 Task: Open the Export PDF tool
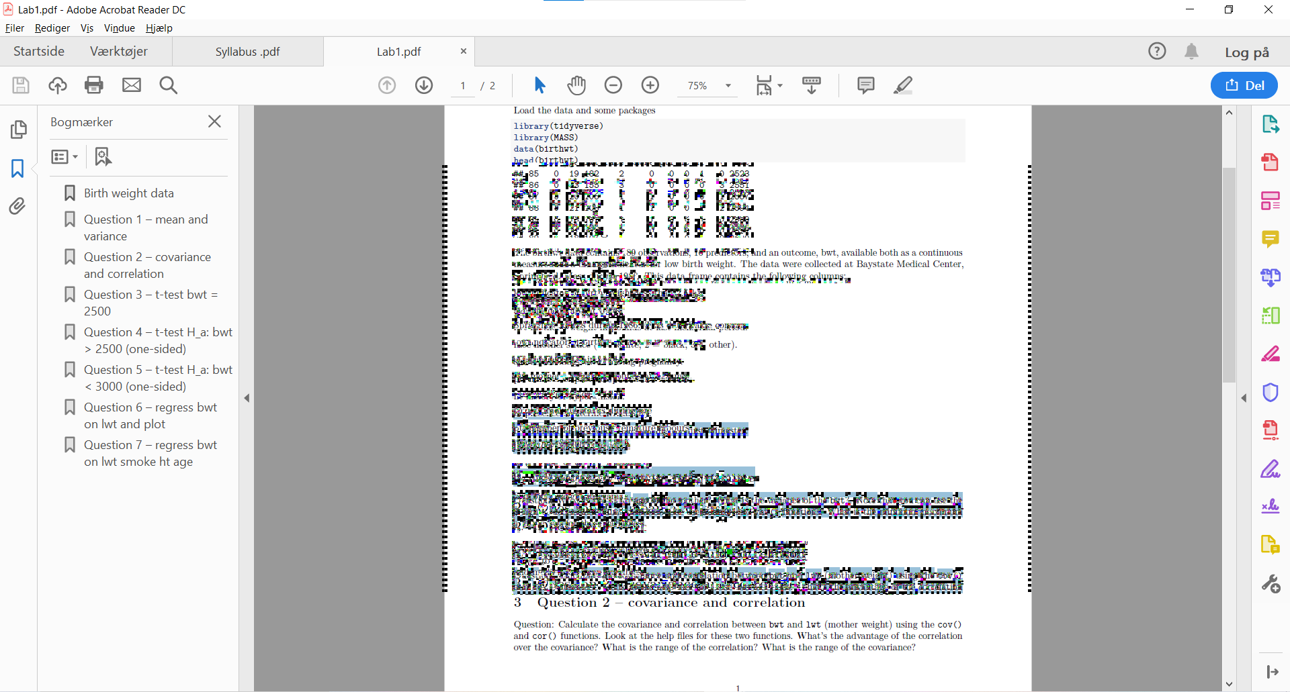[x=1271, y=124]
